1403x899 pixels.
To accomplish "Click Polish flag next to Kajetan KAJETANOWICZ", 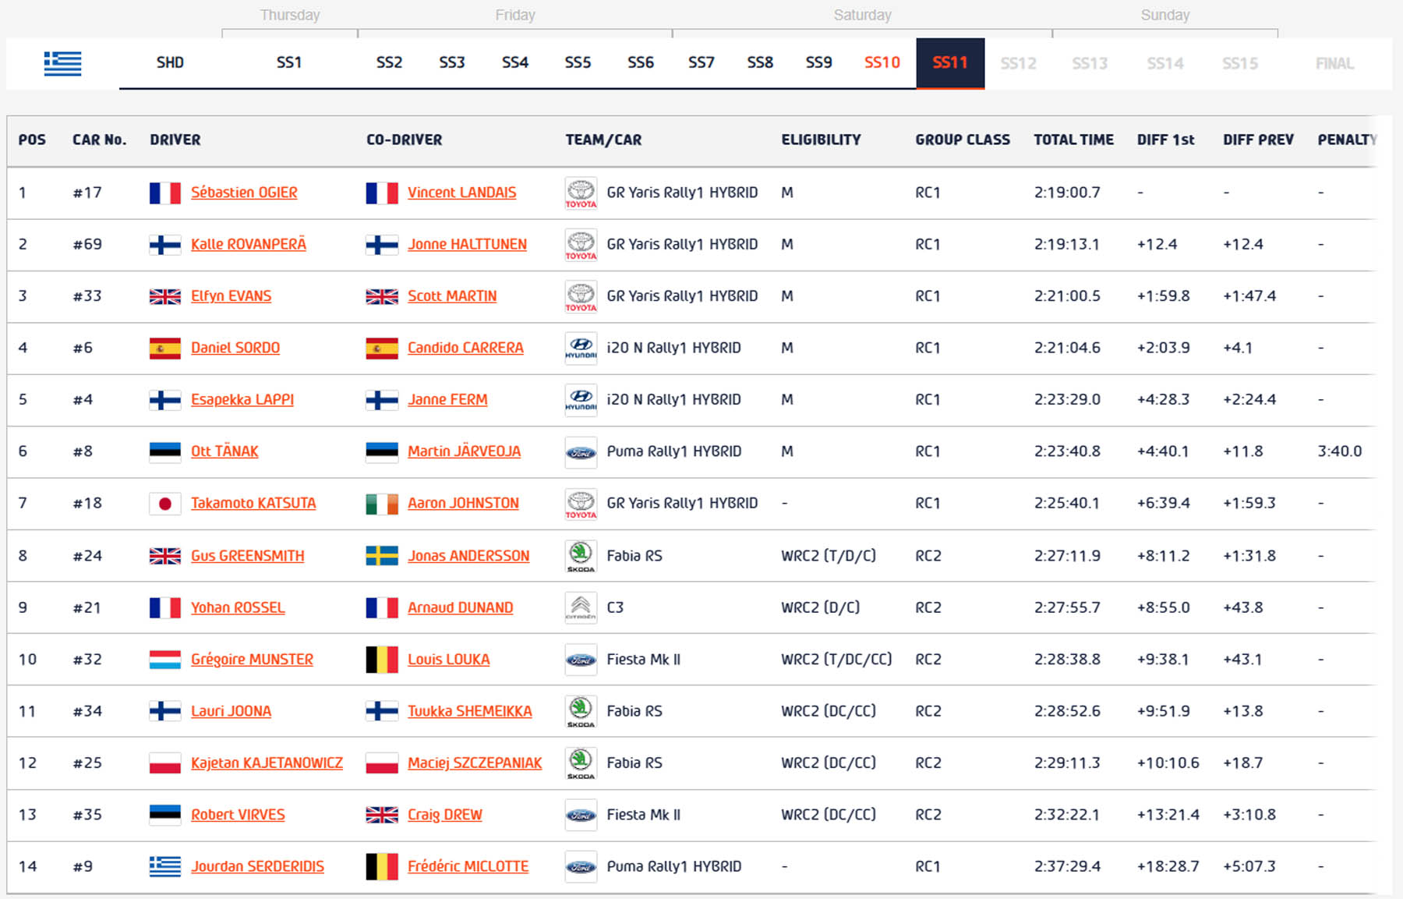I will pyautogui.click(x=164, y=763).
